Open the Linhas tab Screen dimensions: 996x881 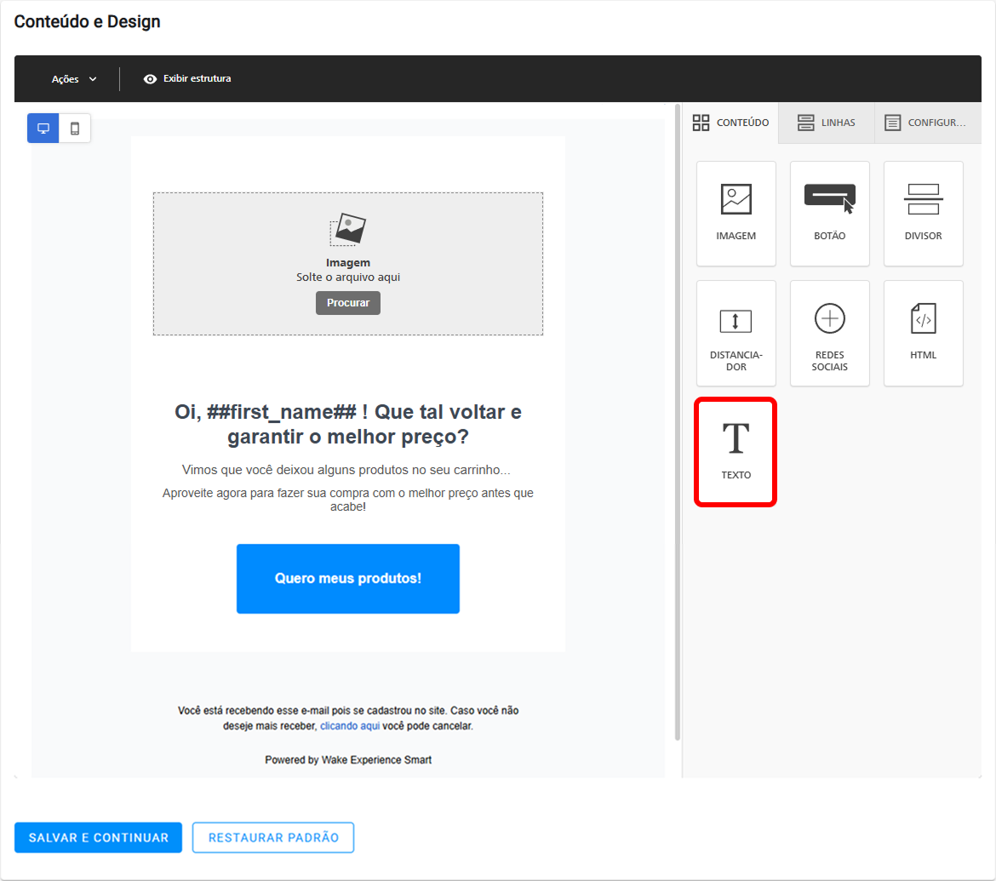827,123
